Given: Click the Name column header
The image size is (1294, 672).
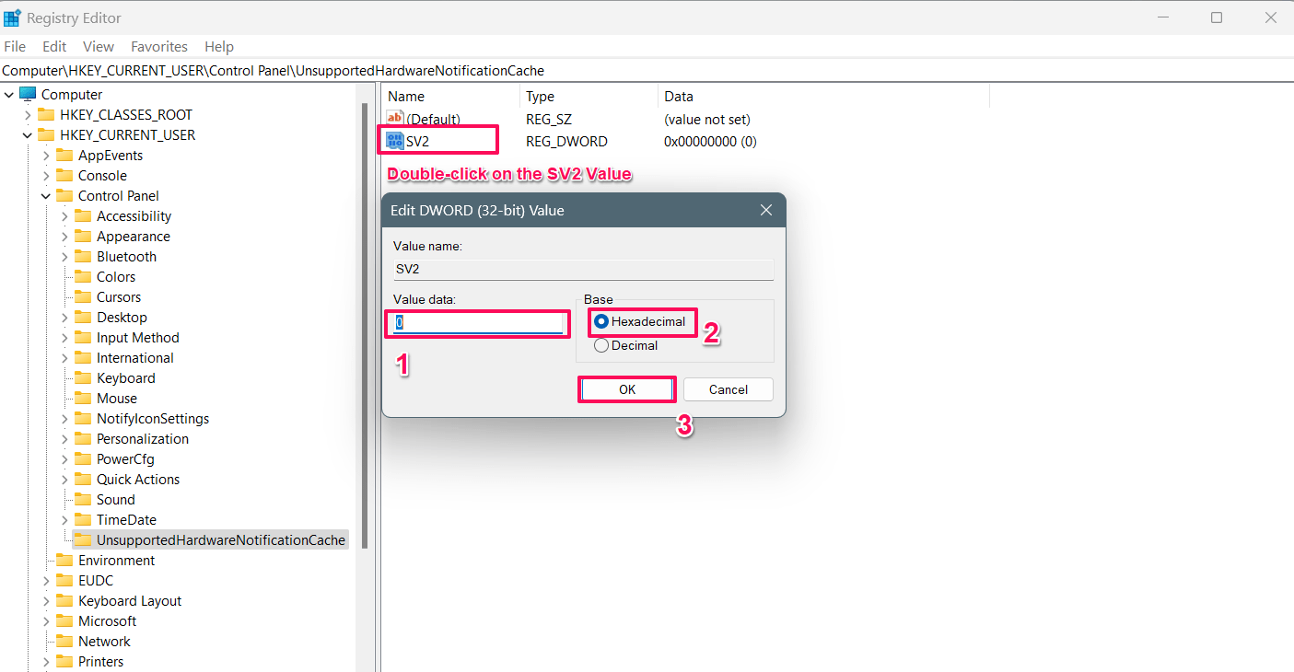Looking at the screenshot, I should click(451, 96).
